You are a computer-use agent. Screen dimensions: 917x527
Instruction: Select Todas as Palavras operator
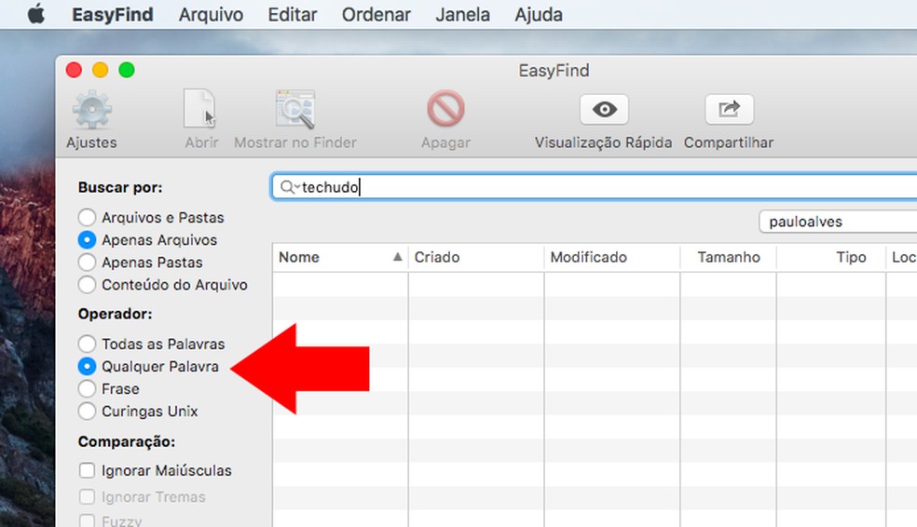point(87,344)
